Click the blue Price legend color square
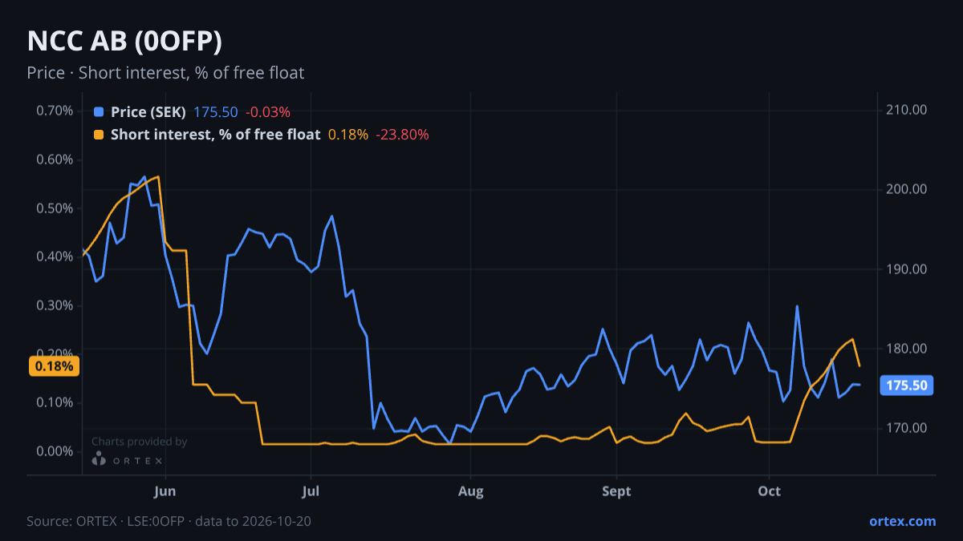963x541 pixels. click(100, 112)
